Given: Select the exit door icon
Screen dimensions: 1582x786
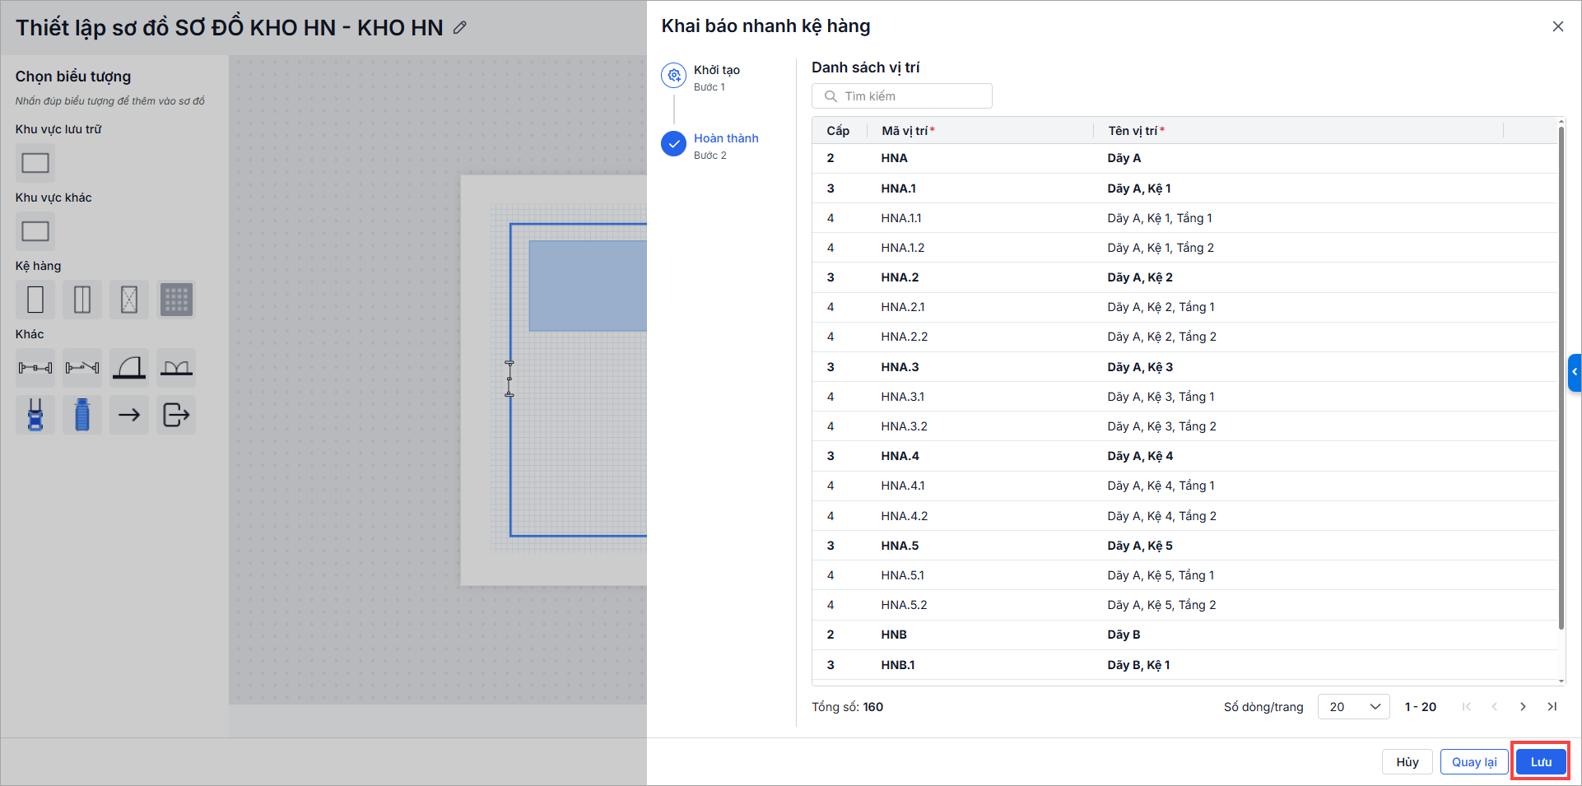Looking at the screenshot, I should tap(176, 414).
